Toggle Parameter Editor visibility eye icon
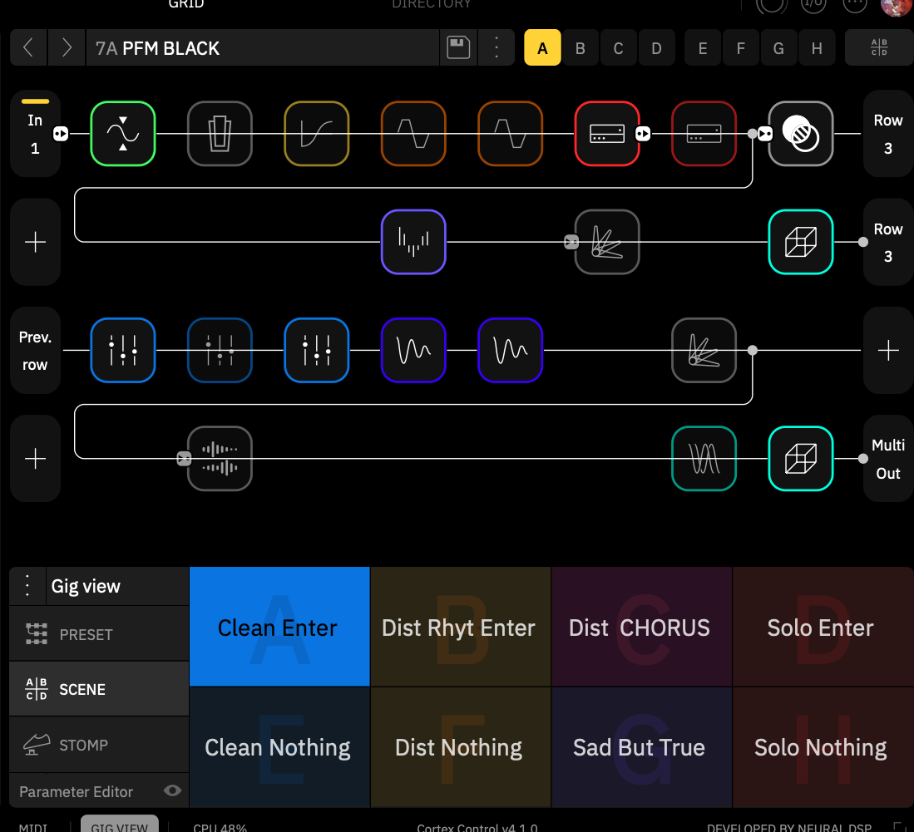Screen dimensions: 914x832 [172, 790]
